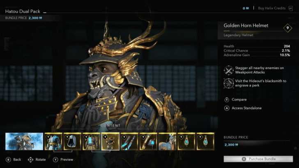
Task: Click the Y glyph for Preview
Action: pos(55,160)
